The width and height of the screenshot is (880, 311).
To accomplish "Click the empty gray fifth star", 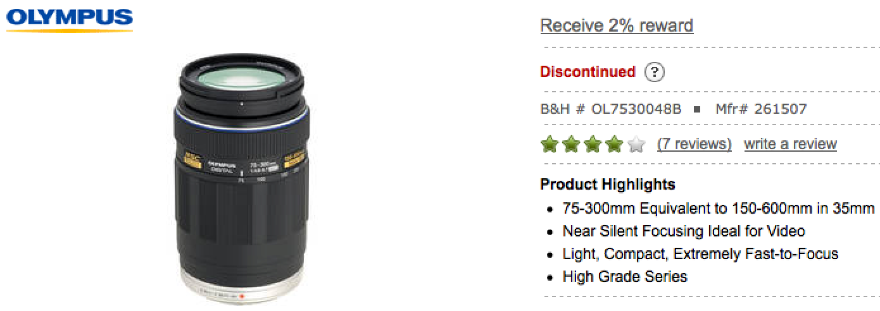I will point(636,145).
